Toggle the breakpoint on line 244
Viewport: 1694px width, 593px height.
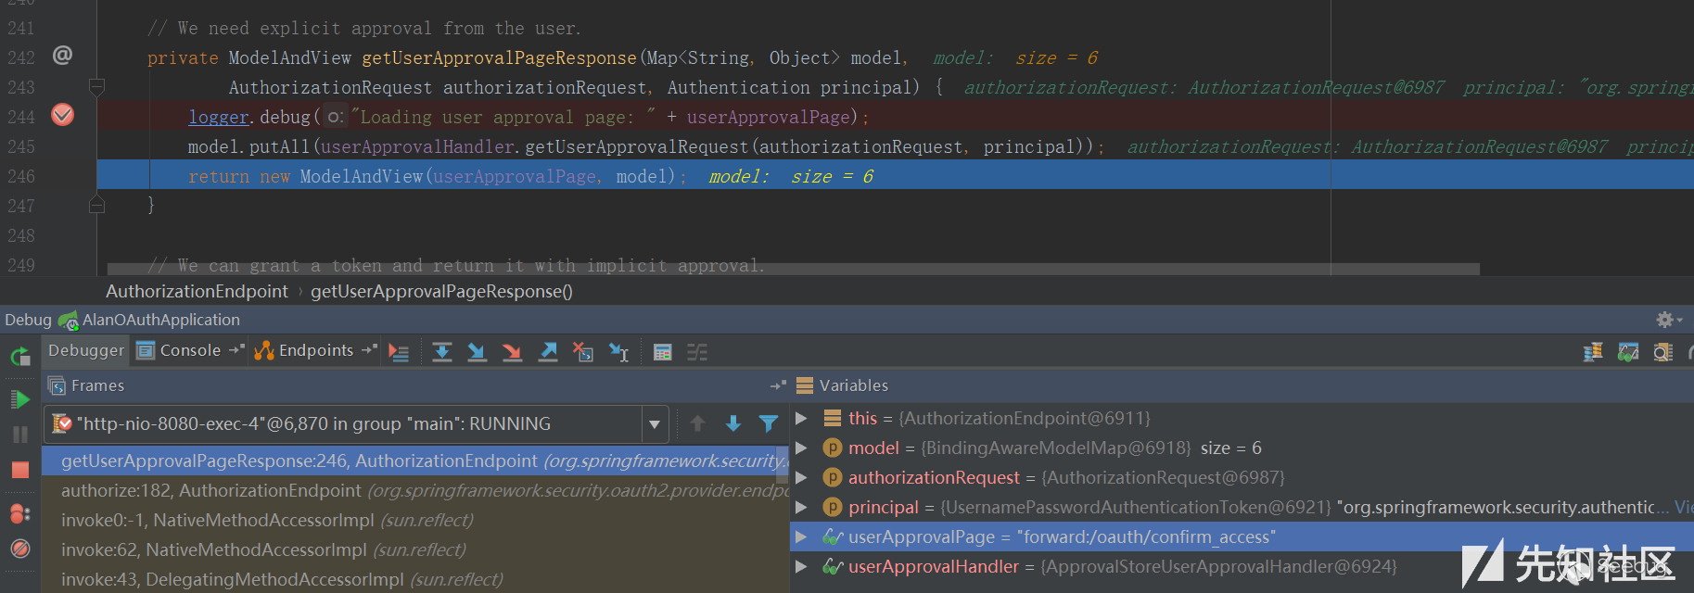tap(63, 116)
